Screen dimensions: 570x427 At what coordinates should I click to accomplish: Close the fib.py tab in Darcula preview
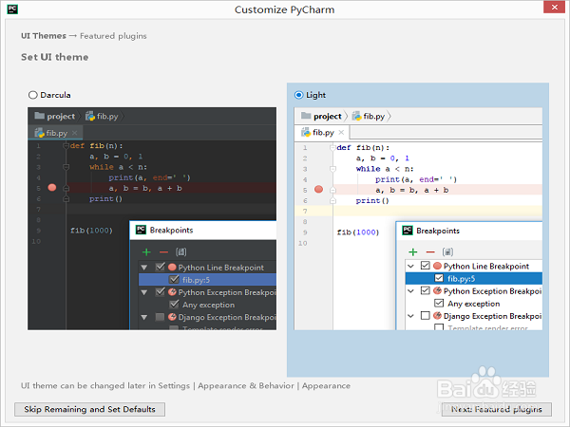74,133
